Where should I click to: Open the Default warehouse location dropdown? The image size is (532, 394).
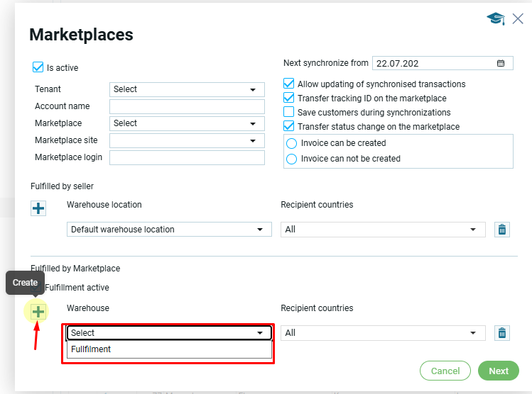pos(169,230)
